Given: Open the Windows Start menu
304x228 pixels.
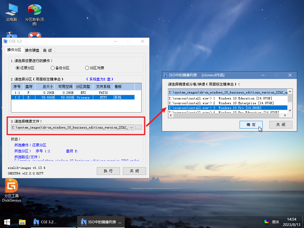Looking at the screenshot, I should (x=7, y=222).
